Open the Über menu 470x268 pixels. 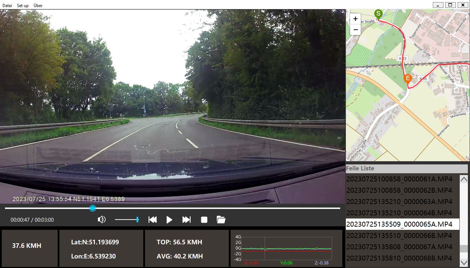38,6
